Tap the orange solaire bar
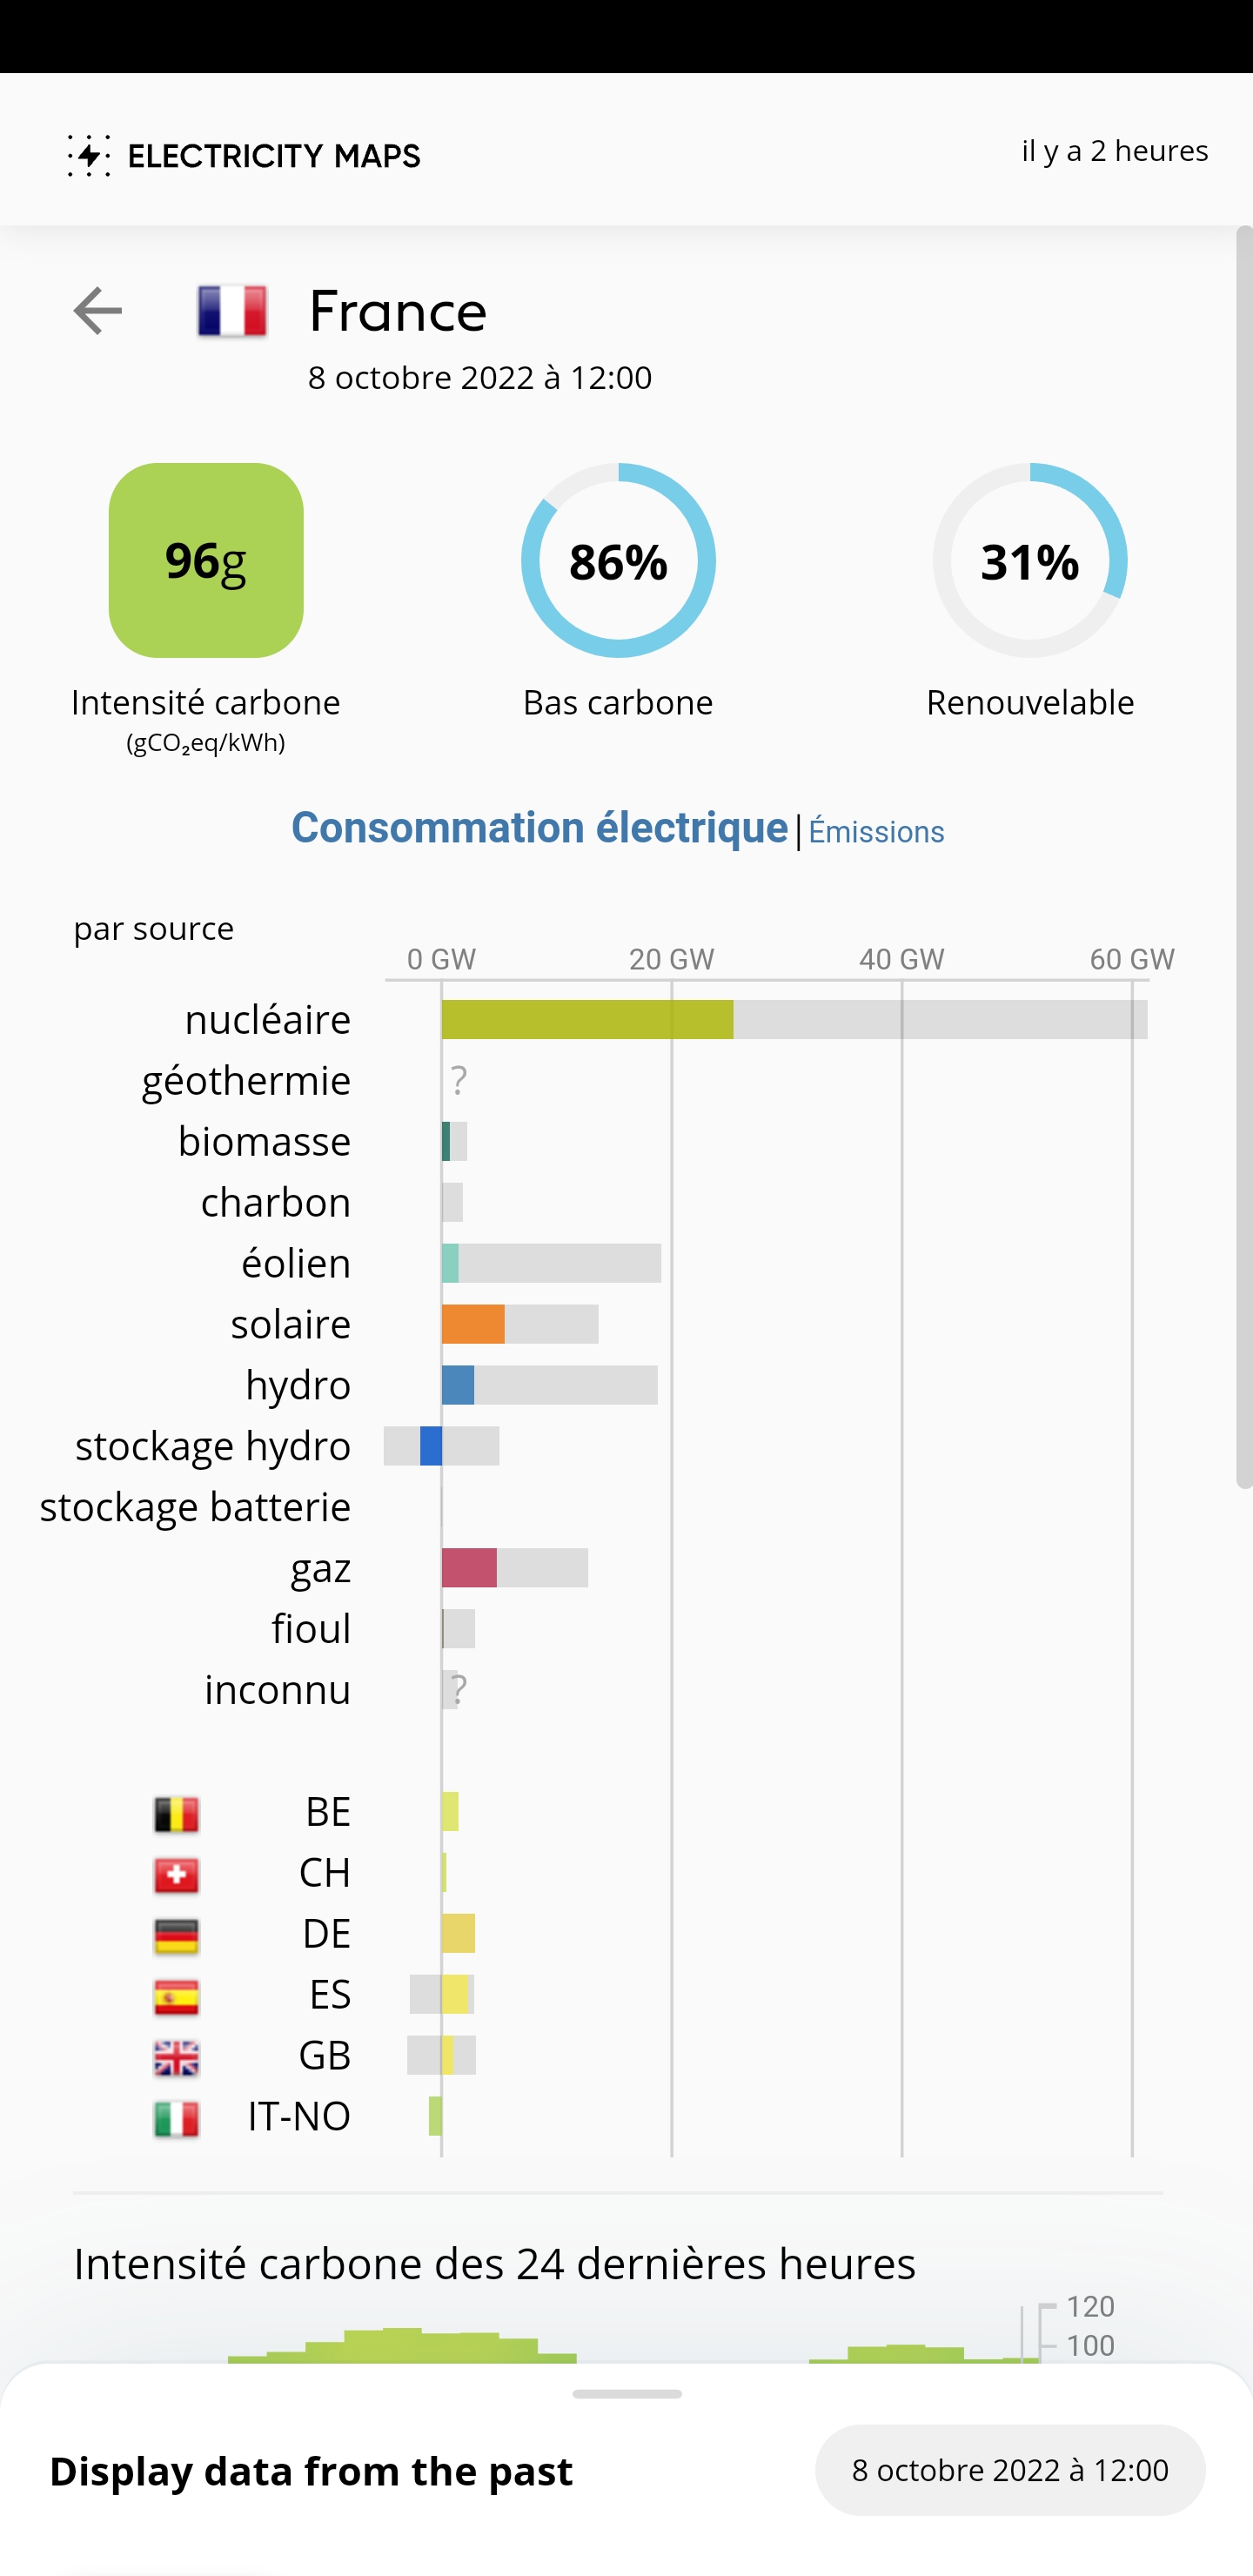 point(473,1324)
